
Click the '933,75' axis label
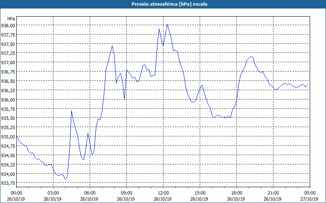pyautogui.click(x=8, y=183)
